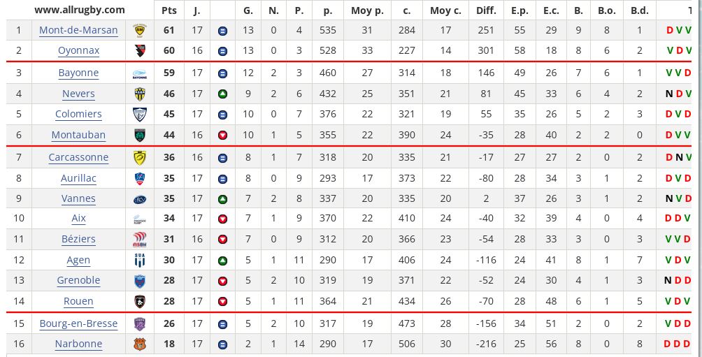Click the B.o. column header
Image resolution: width=702 pixels, height=357 pixels.
point(607,10)
